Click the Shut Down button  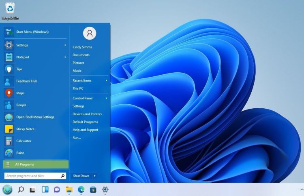[x=81, y=176]
